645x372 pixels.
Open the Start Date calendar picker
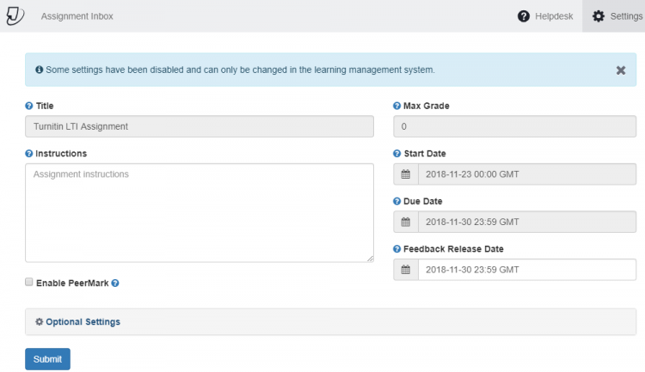[x=406, y=174]
